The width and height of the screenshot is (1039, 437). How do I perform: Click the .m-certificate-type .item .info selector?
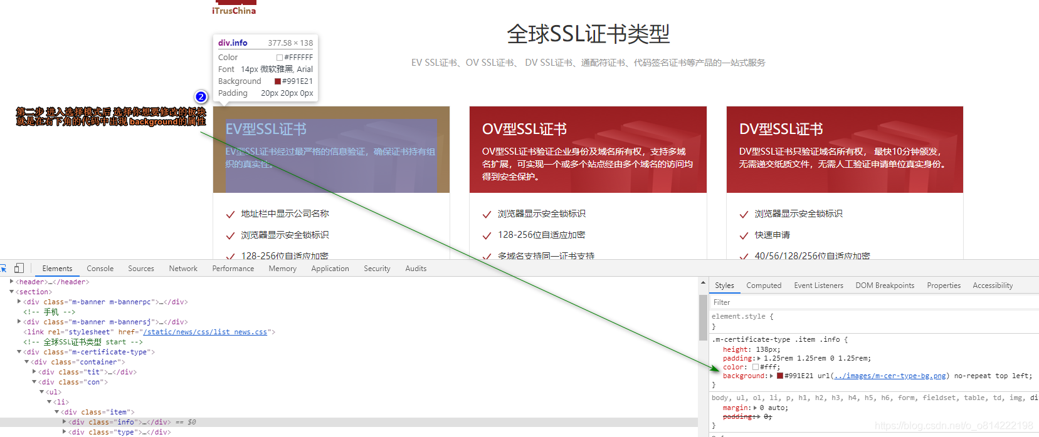[x=776, y=340]
